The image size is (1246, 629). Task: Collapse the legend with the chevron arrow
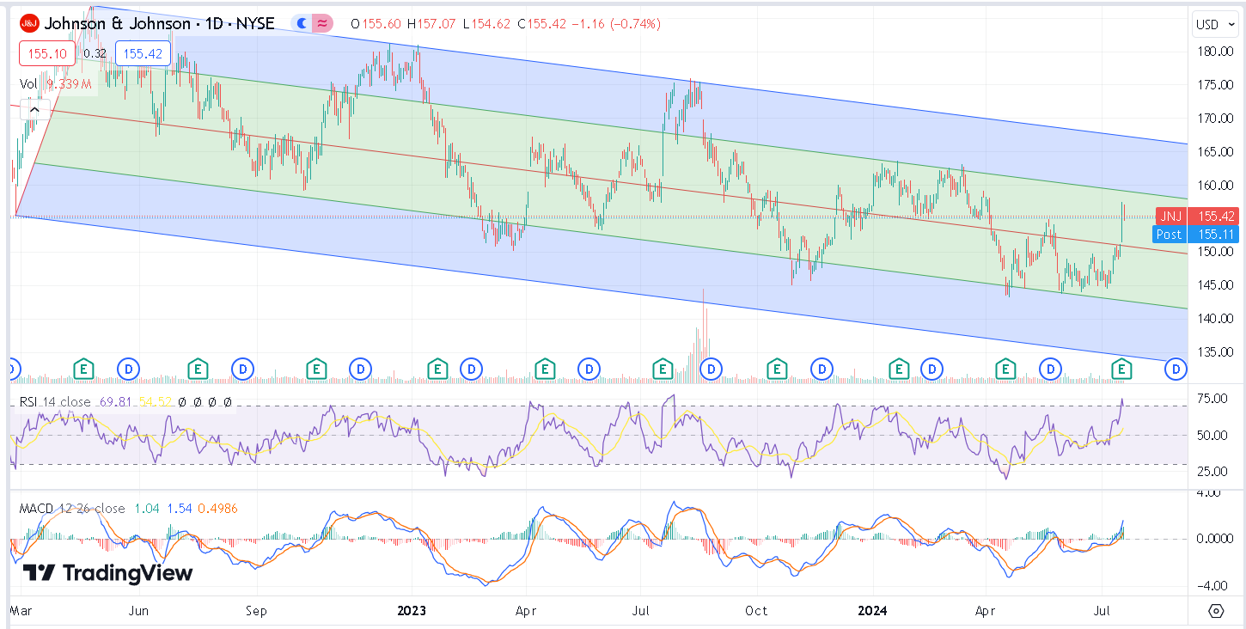tap(34, 109)
